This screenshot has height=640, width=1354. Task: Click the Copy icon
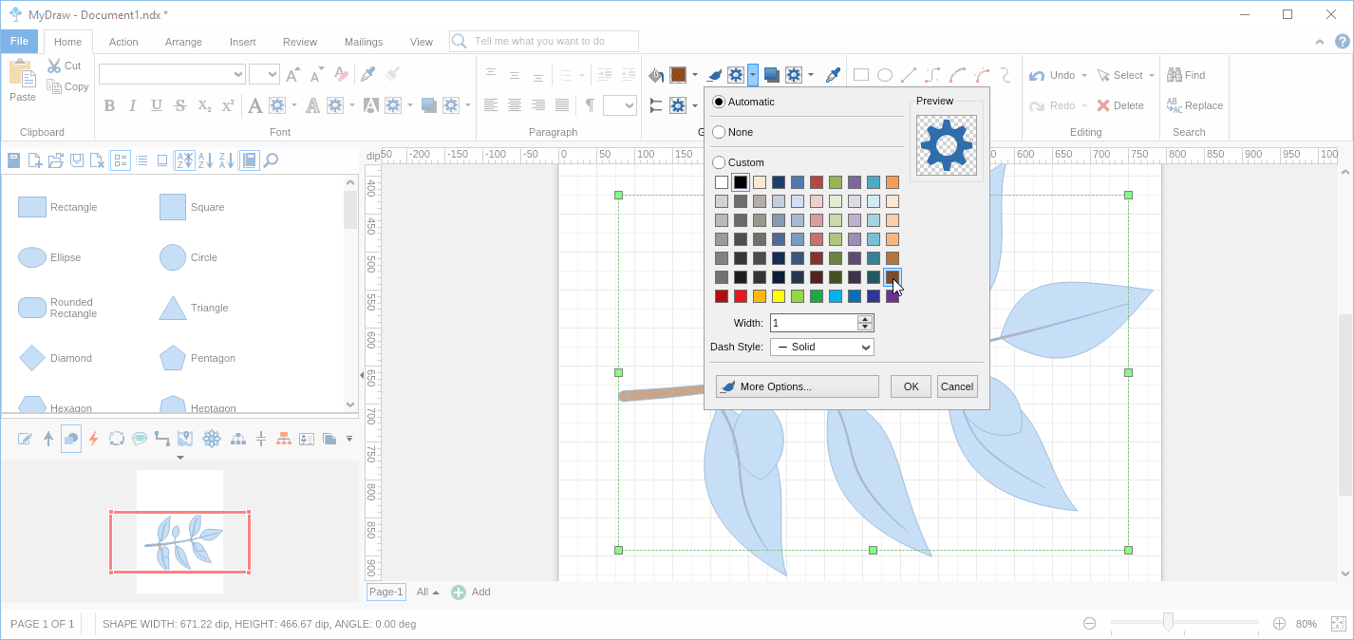(x=54, y=86)
